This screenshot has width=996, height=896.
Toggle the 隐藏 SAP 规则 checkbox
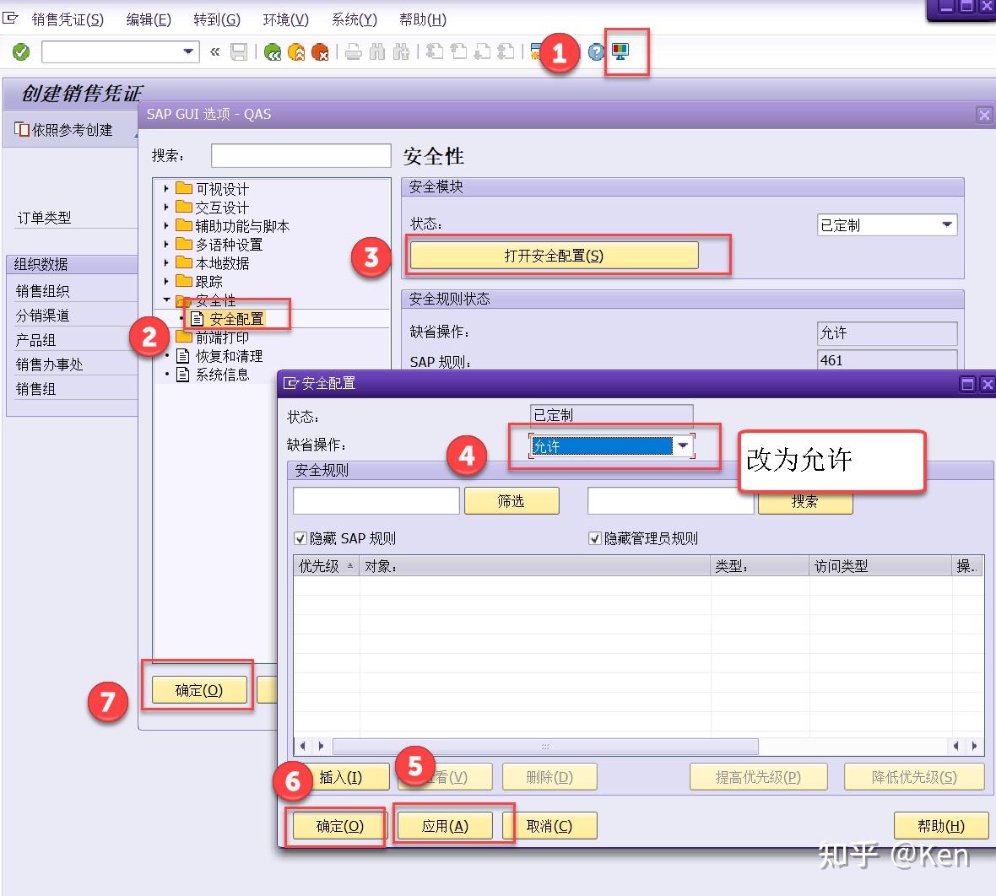pos(300,538)
